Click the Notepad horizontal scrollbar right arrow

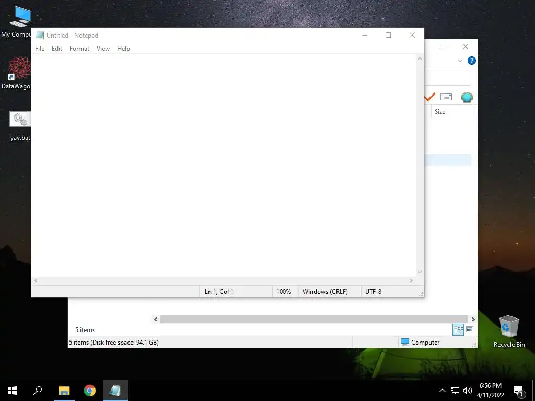pyautogui.click(x=411, y=280)
